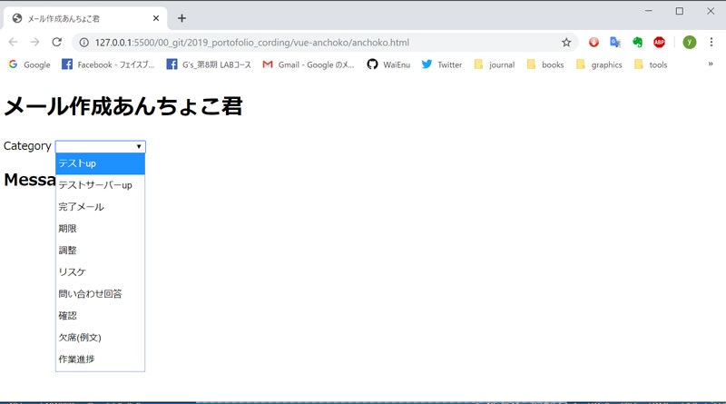Choose 調整 option
Screen dimensions: 726x404
pos(100,251)
